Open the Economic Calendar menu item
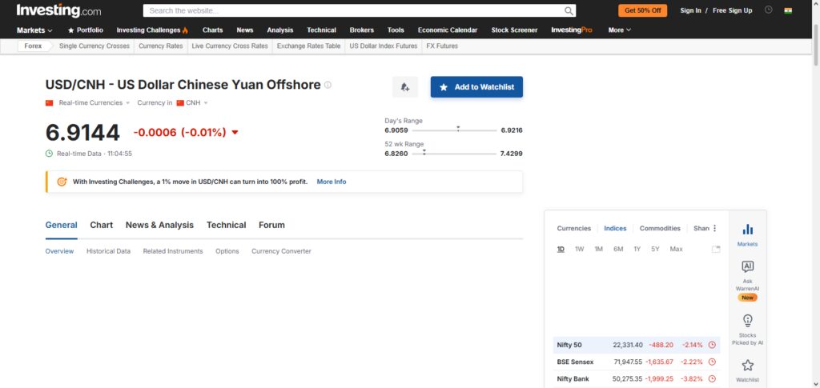 447,30
